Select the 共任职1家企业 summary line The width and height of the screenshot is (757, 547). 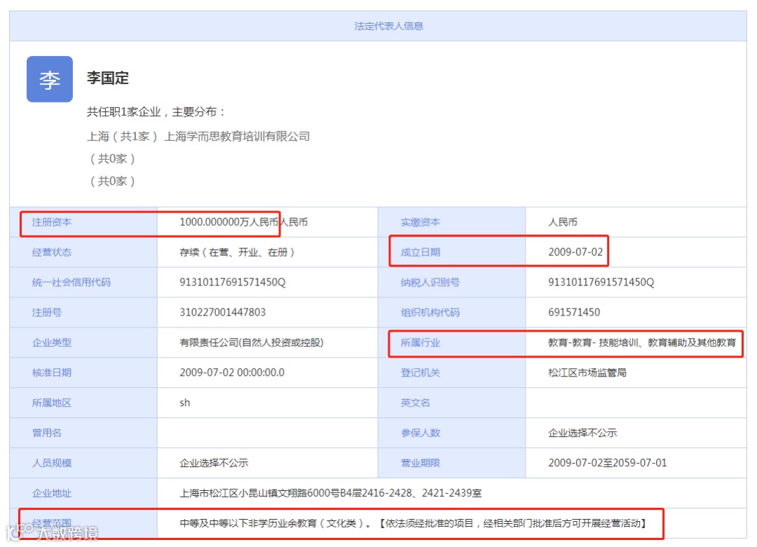(156, 112)
